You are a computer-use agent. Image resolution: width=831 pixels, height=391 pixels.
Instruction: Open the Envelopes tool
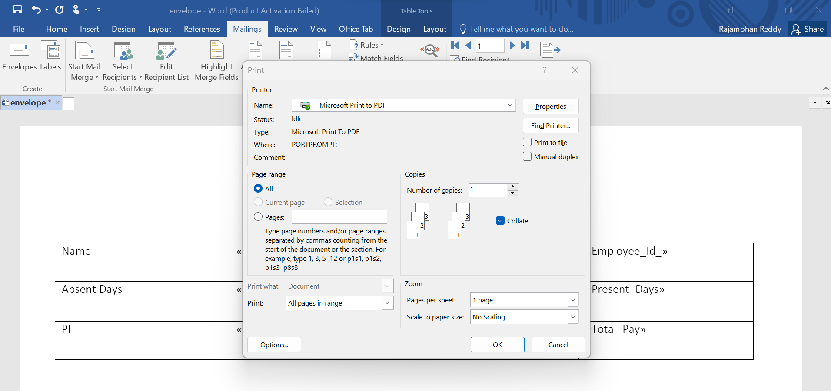coord(20,56)
